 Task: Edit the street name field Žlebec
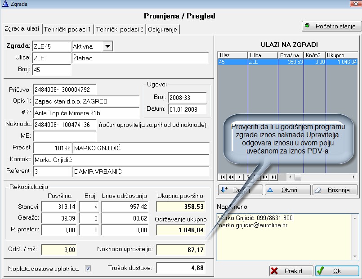140,58
